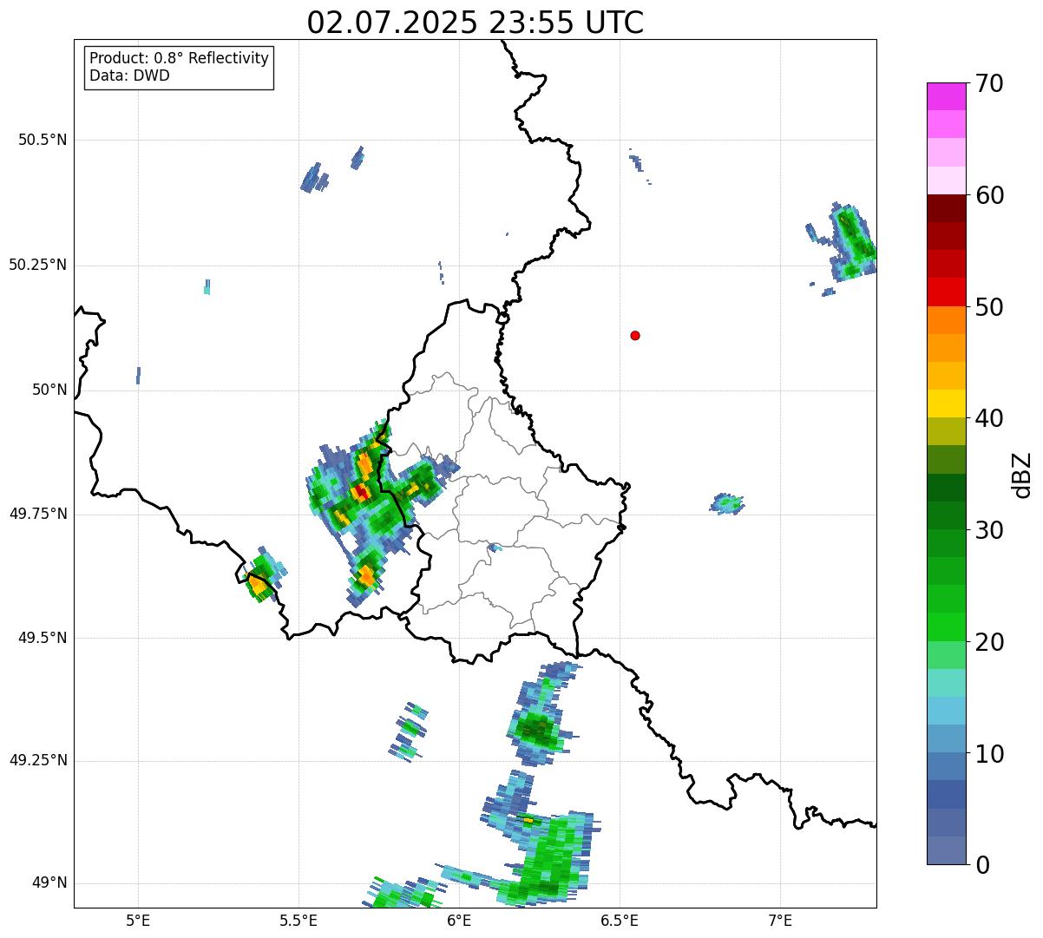
Task: Click the magenta top colorbar segment
Action: click(946, 96)
